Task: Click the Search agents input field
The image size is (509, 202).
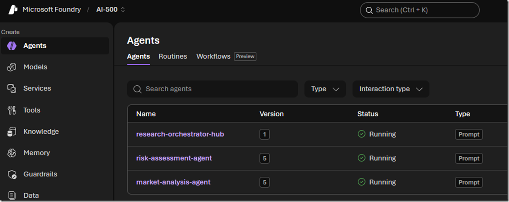Action: [213, 89]
